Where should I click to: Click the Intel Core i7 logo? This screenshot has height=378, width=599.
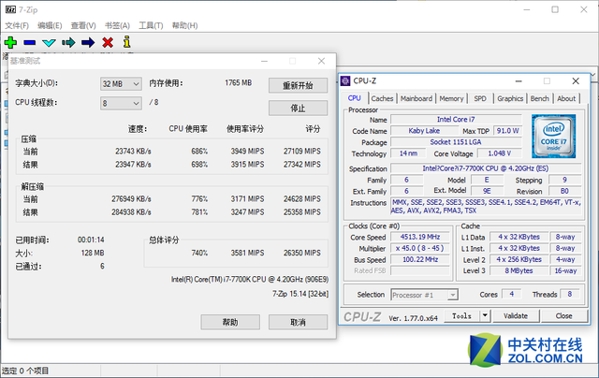point(555,136)
